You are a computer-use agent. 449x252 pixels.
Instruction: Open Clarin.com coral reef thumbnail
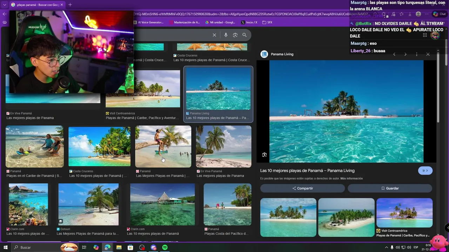[x=28, y=204]
